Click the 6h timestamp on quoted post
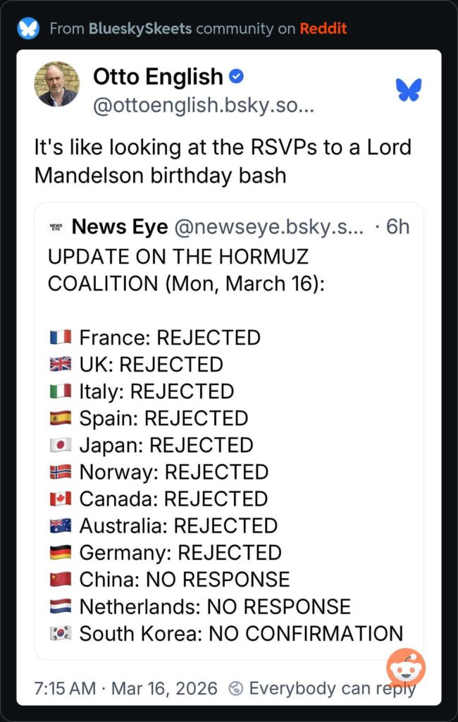 pyautogui.click(x=397, y=227)
